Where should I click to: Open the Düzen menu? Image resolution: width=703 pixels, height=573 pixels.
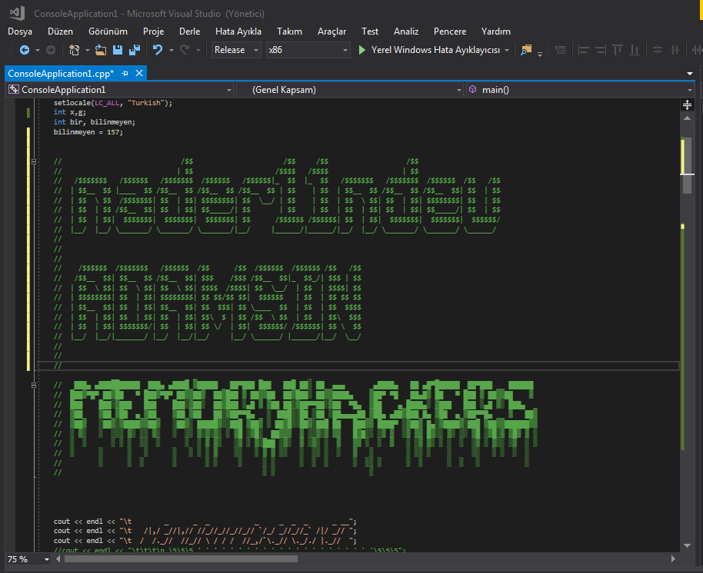tap(60, 31)
